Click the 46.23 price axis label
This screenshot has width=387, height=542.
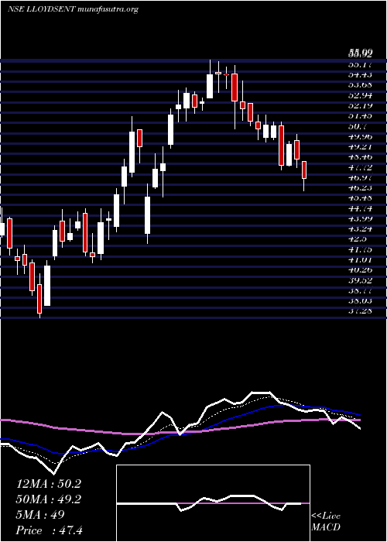pos(360,187)
